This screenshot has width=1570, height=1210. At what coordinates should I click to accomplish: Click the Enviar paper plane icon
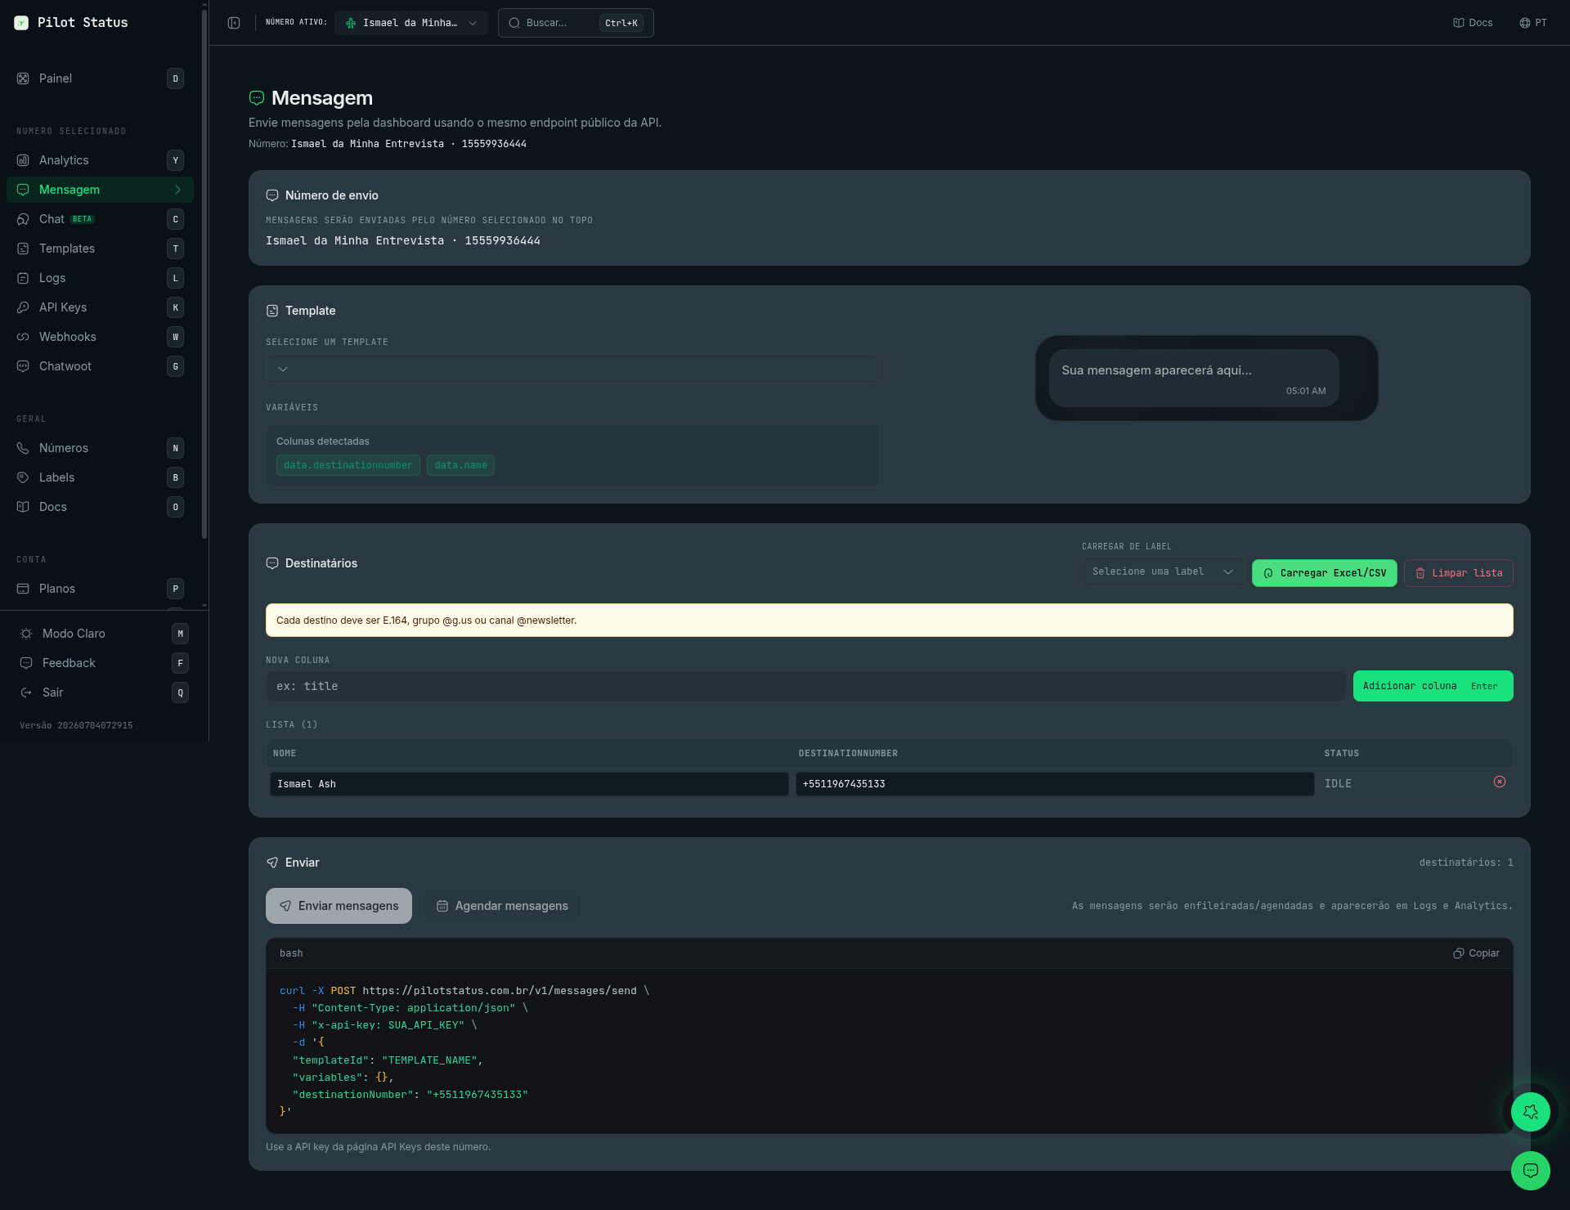[x=272, y=863]
